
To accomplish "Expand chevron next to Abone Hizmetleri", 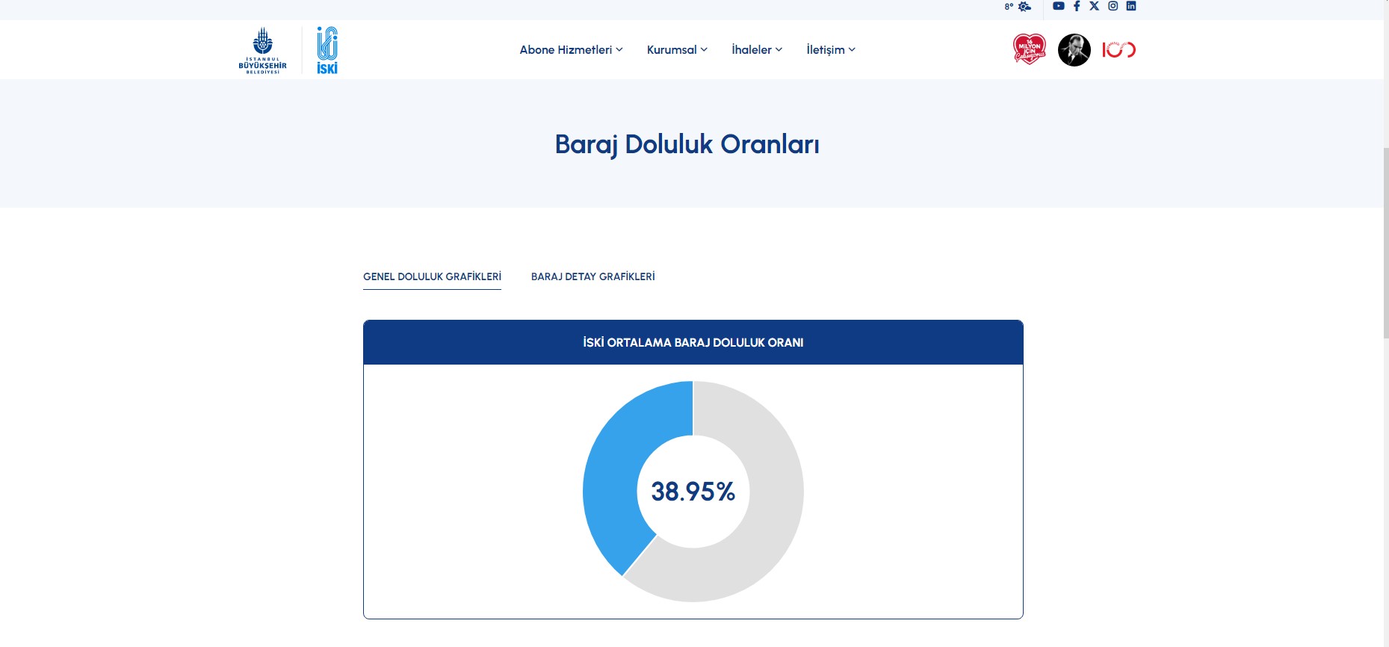I will pos(619,50).
